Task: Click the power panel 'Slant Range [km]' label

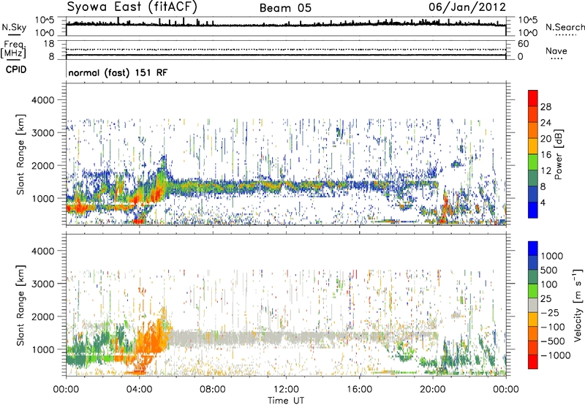Action: pyautogui.click(x=20, y=154)
